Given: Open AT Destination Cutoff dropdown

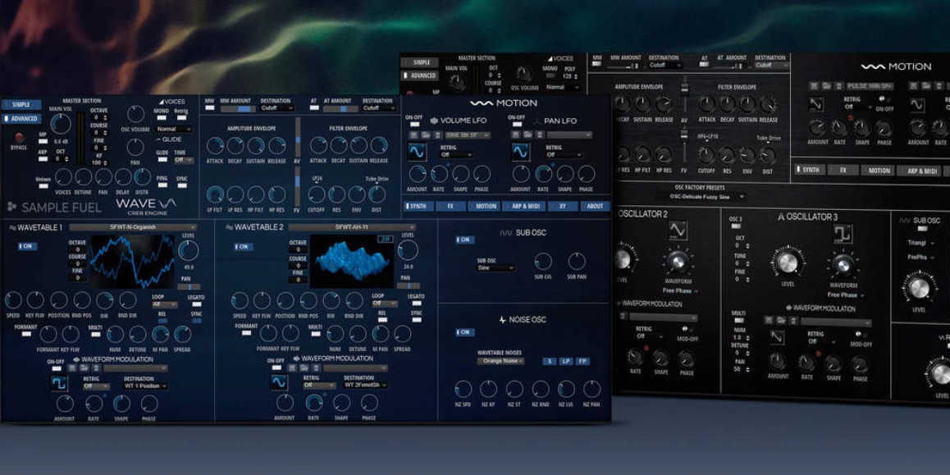Looking at the screenshot, I should (x=379, y=107).
